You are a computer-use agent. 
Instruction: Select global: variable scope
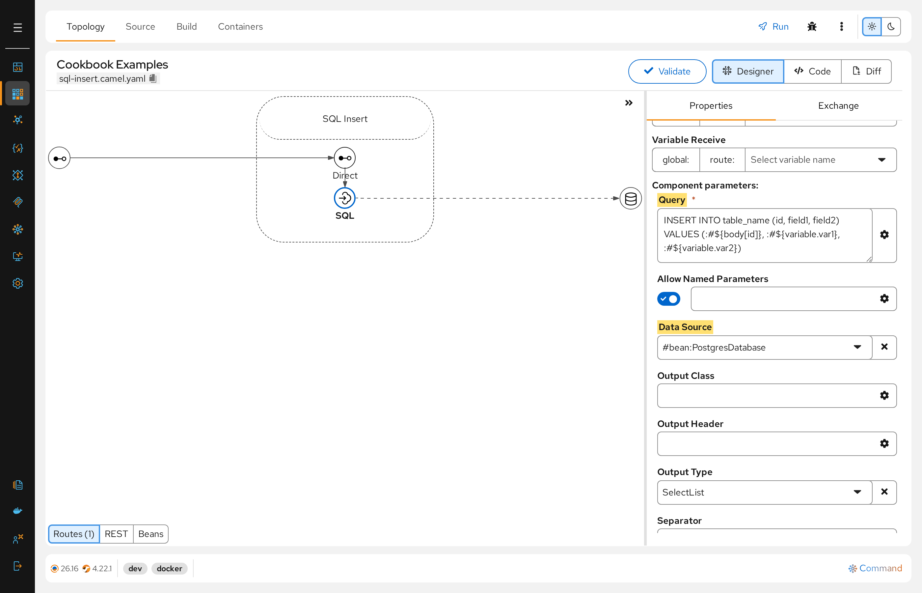676,160
